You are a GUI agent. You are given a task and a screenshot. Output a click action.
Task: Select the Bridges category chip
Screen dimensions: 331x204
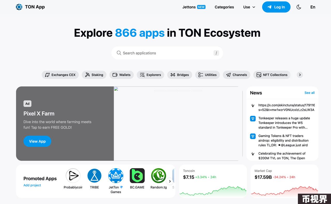pos(180,75)
